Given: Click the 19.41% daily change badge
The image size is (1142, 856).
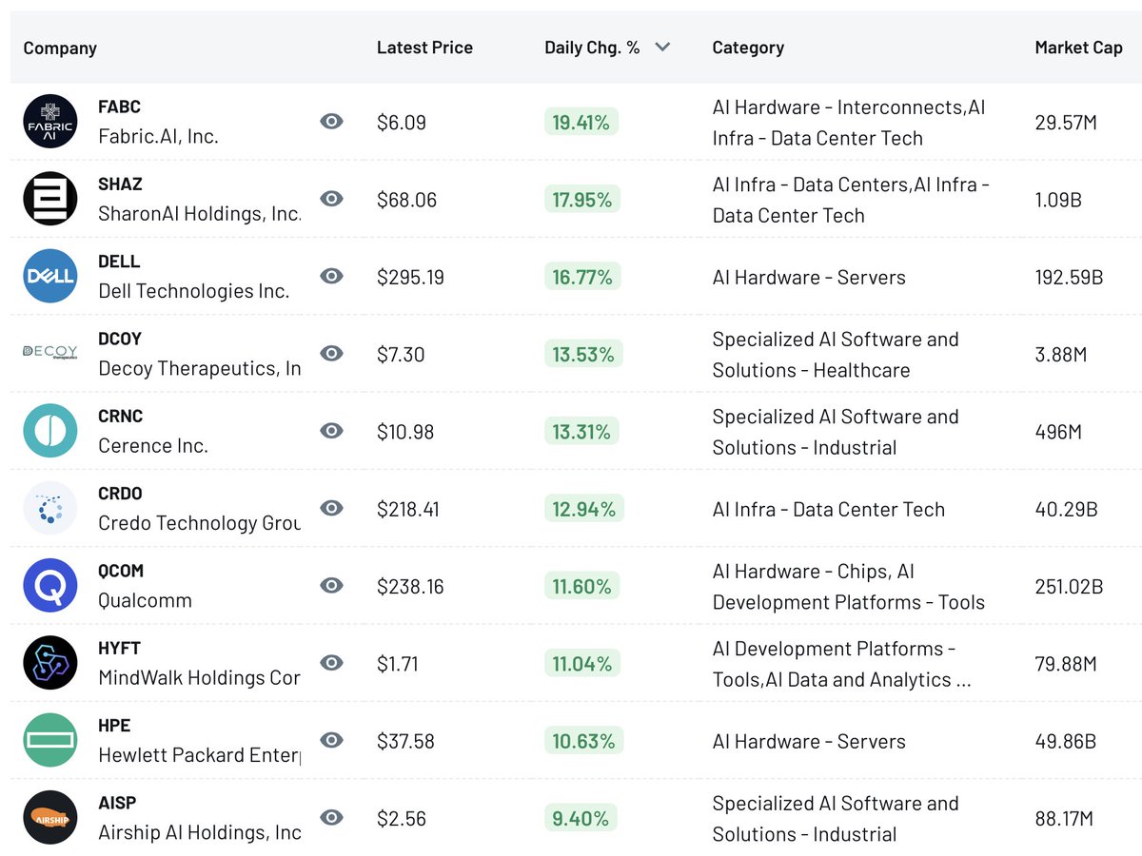Looking at the screenshot, I should pos(581,122).
